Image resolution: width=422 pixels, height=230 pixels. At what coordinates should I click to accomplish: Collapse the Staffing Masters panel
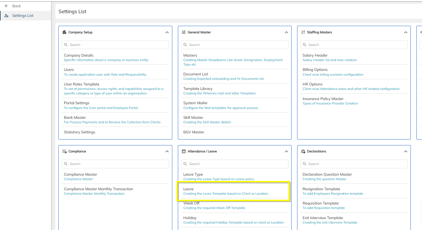(405, 32)
